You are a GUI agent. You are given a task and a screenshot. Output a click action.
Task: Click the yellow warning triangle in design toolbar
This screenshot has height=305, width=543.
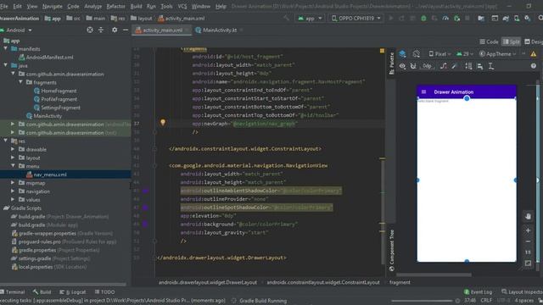click(534, 54)
